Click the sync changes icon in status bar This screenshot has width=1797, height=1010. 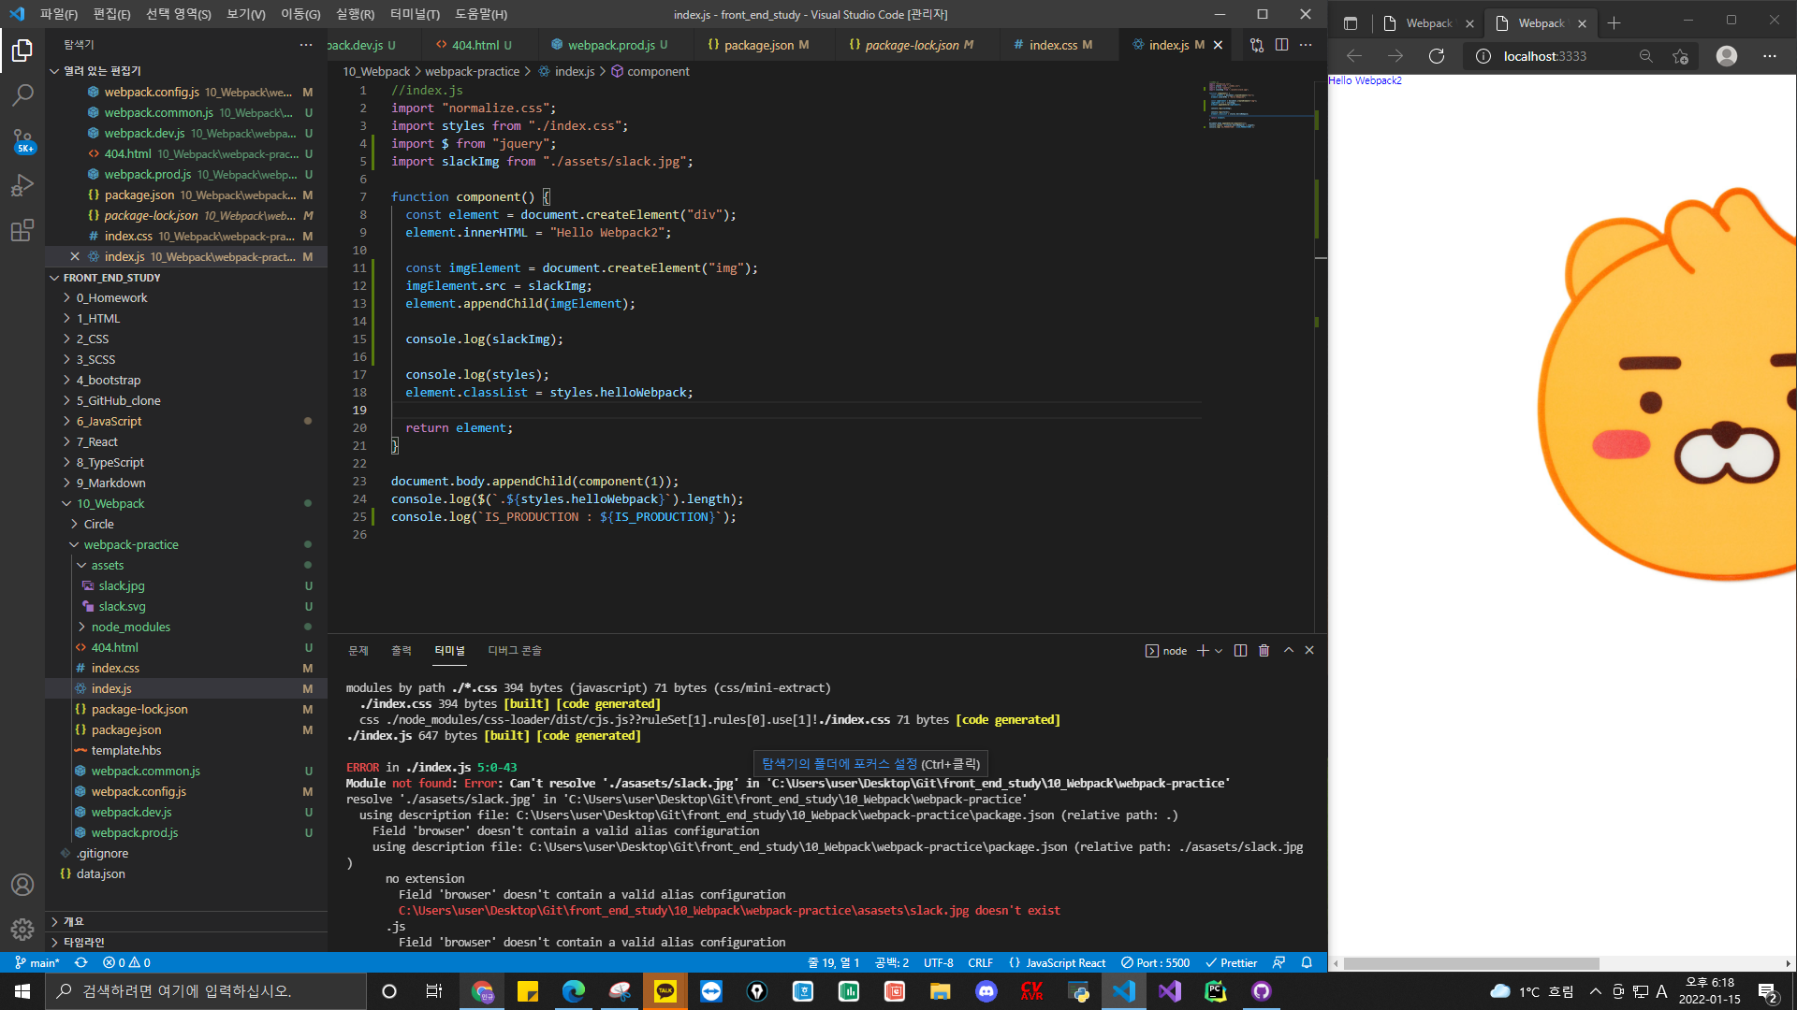pos(81,962)
